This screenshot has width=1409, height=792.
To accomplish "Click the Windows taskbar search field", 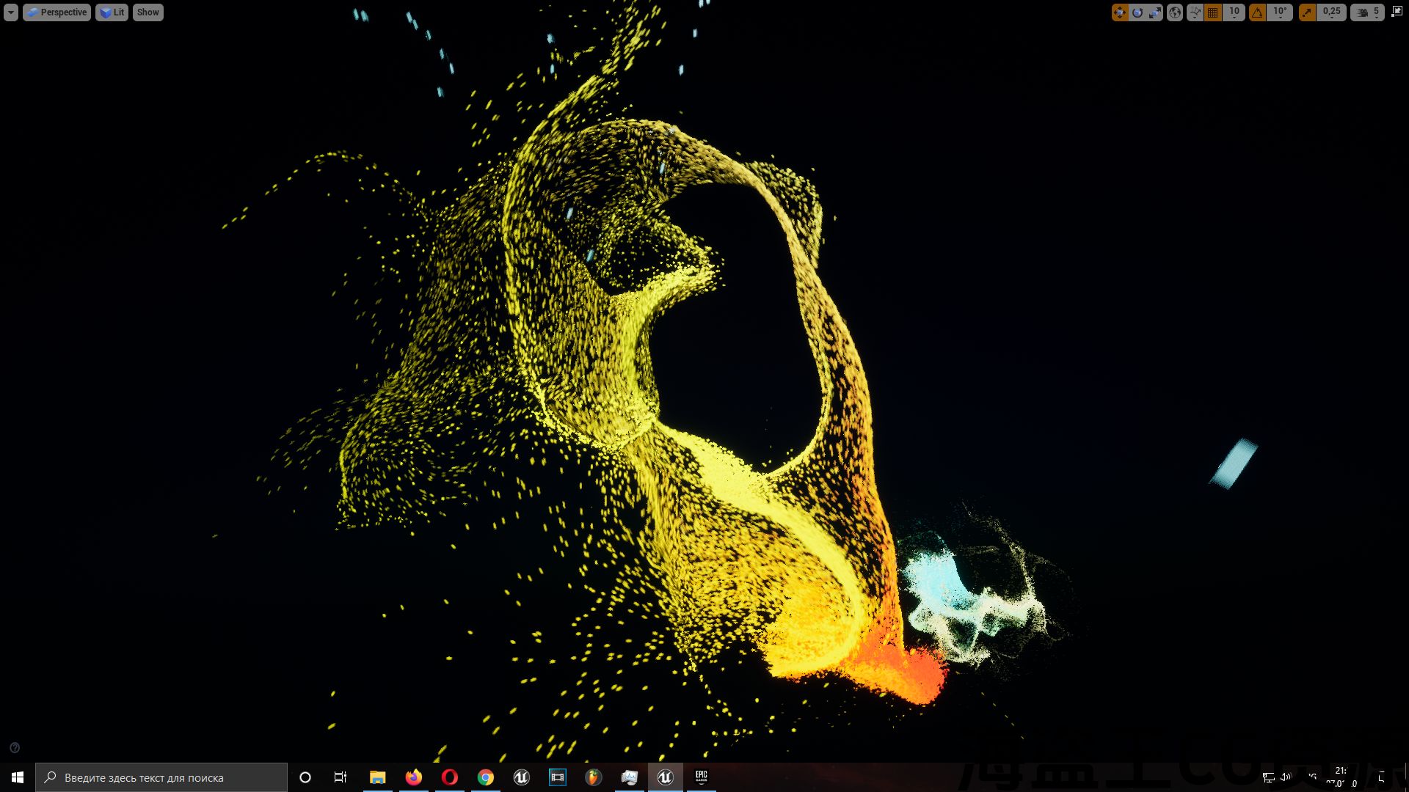I will tap(161, 777).
